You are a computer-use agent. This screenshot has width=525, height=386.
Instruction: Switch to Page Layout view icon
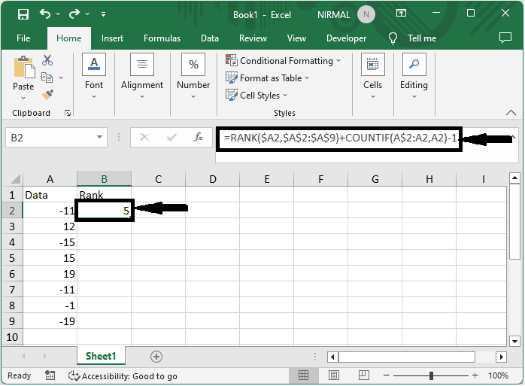[333, 375]
